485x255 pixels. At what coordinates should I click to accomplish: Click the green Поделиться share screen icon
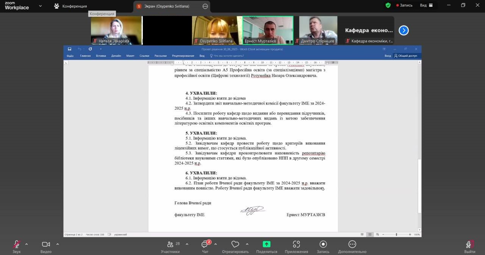(x=266, y=244)
